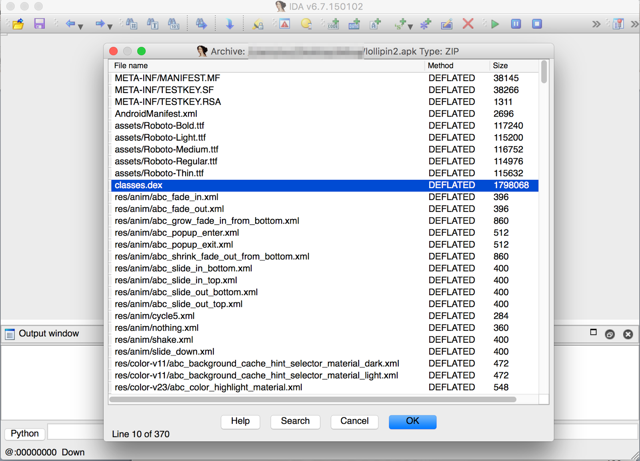Click the Help button in archive dialog
The image size is (640, 461).
[x=240, y=421]
